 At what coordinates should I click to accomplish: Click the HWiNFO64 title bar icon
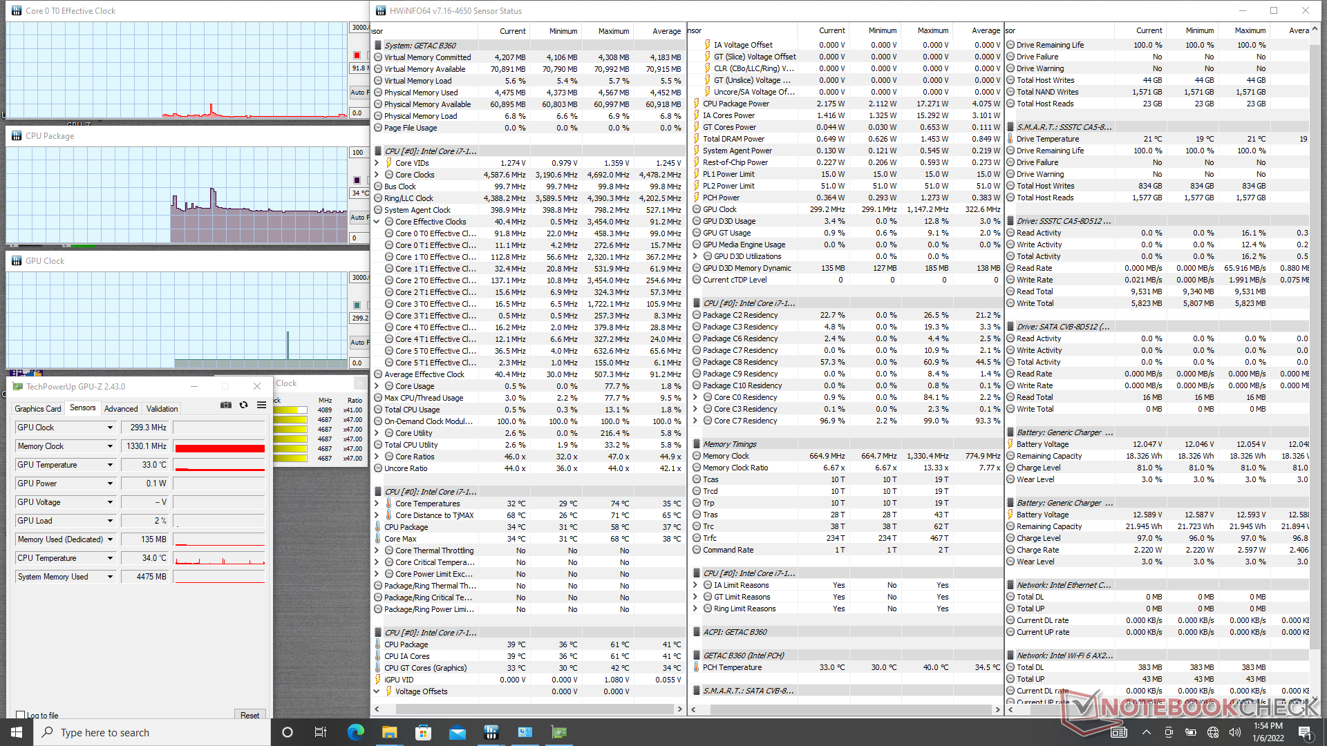[x=381, y=10]
